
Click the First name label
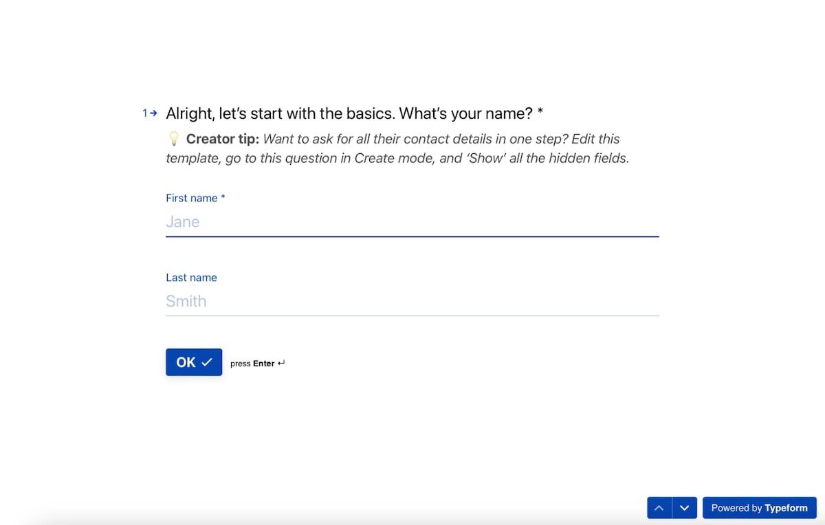coord(192,198)
